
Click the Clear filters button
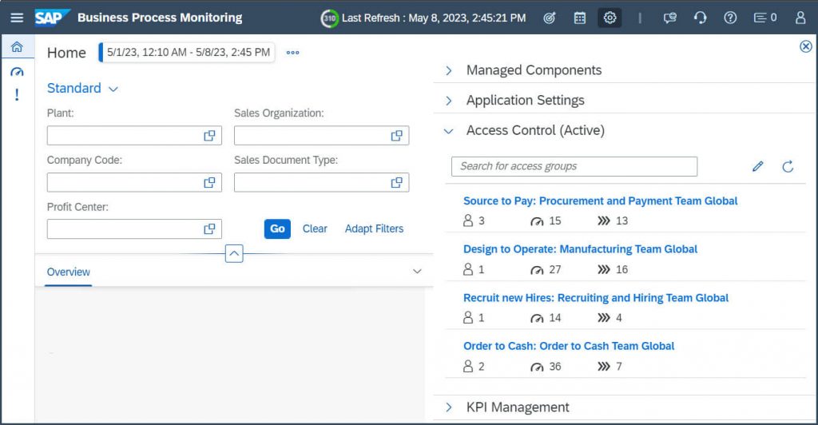tap(315, 229)
